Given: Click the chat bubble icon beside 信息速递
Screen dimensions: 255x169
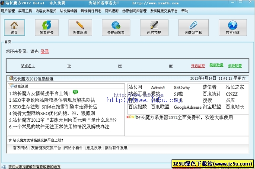Looking at the screenshot, I should (12, 86).
